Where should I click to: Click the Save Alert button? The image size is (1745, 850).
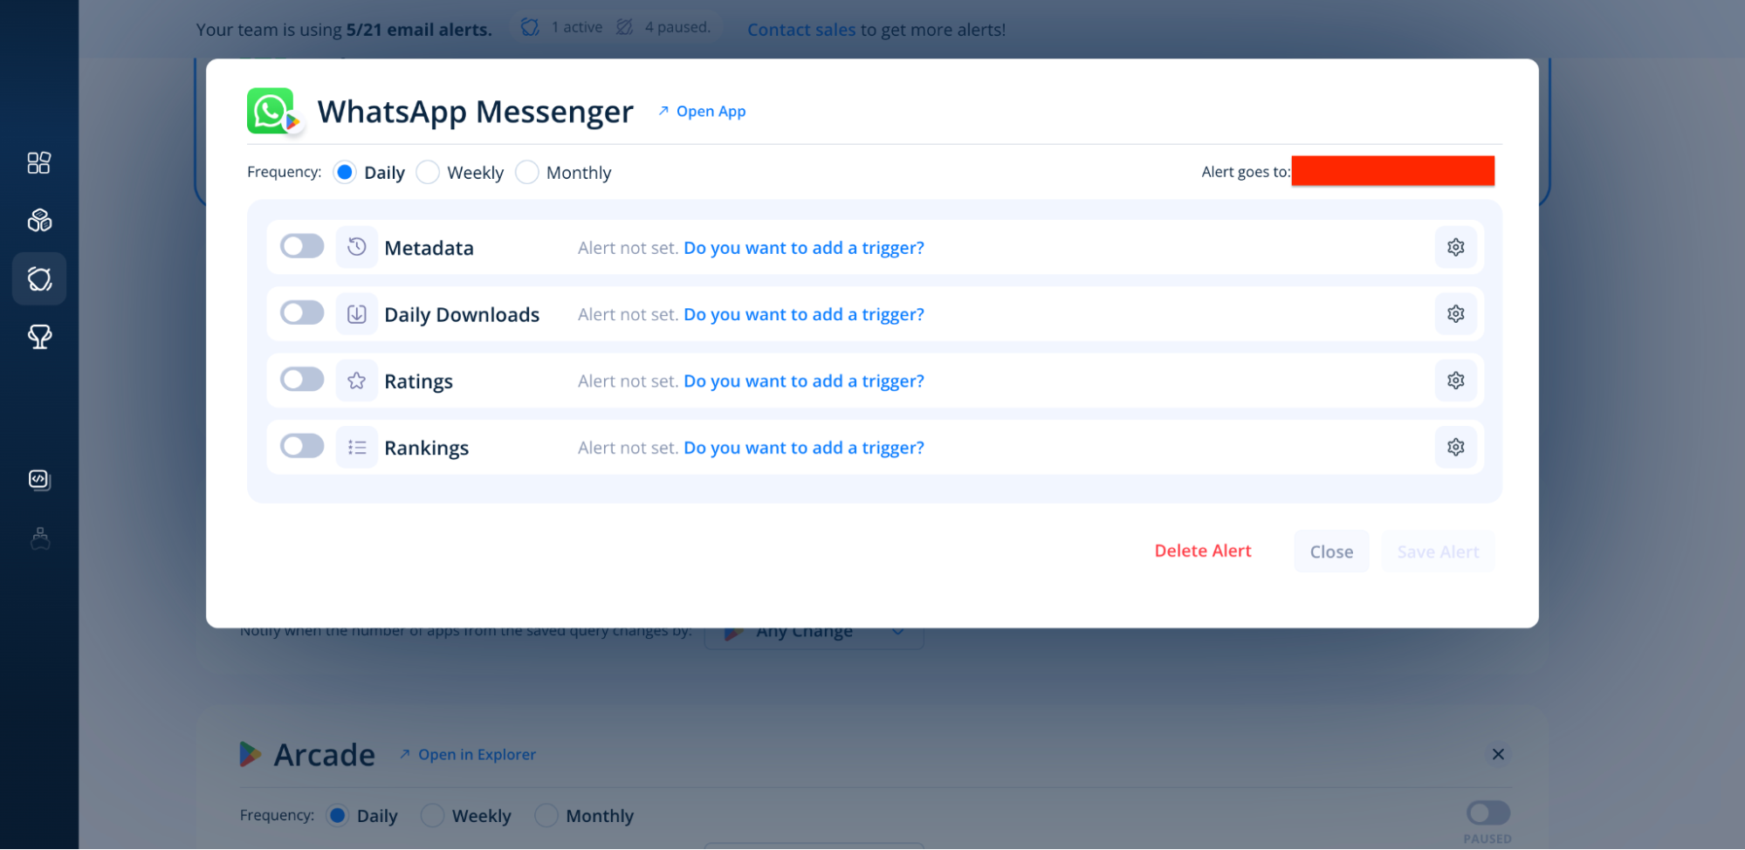point(1438,552)
